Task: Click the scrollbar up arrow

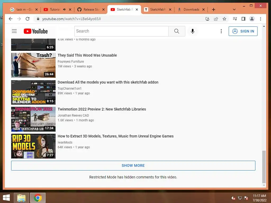Action: coord(264,26)
